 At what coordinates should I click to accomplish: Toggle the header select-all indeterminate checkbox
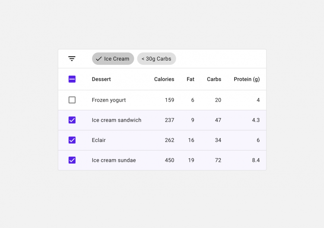[x=72, y=79]
